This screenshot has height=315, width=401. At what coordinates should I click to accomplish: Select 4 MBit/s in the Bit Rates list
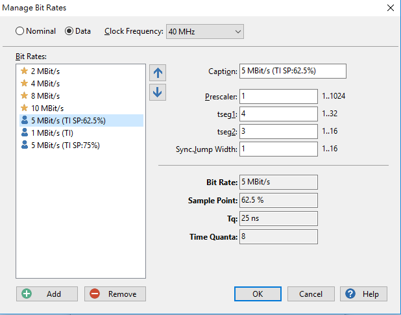[45, 83]
